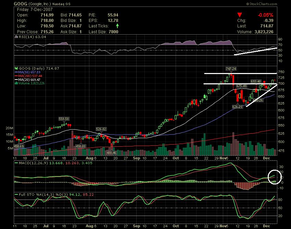Click the 747.24 peak price marker
291x229 pixels.
pyautogui.click(x=231, y=69)
